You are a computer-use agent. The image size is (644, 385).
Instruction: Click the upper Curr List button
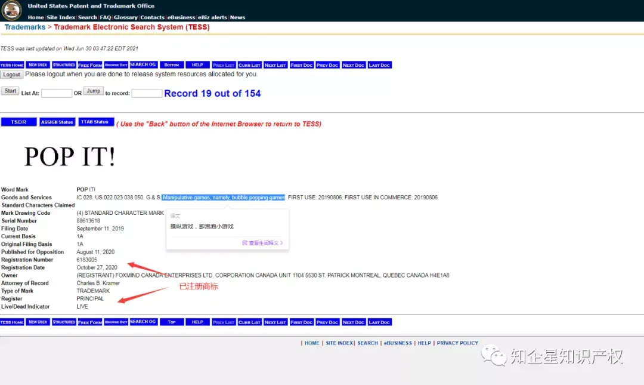(250, 65)
